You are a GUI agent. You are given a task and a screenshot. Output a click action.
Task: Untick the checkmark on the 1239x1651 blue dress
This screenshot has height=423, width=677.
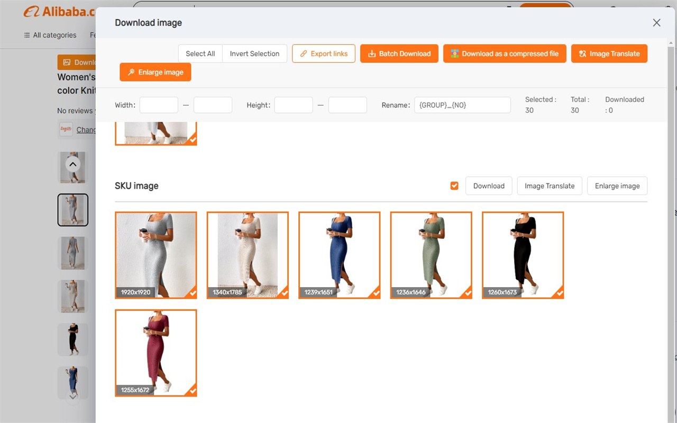(x=376, y=293)
